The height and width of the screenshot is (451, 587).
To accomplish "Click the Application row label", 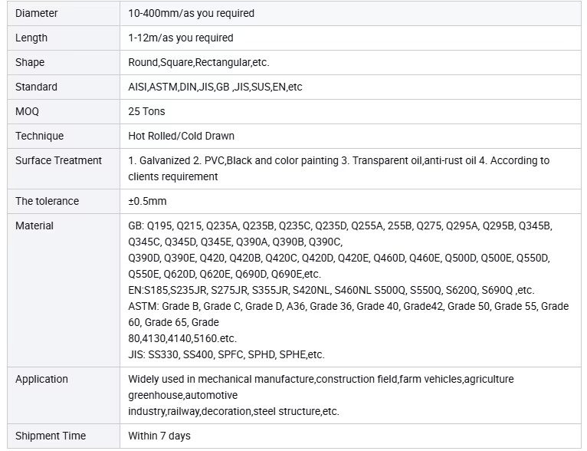I will (x=41, y=379).
